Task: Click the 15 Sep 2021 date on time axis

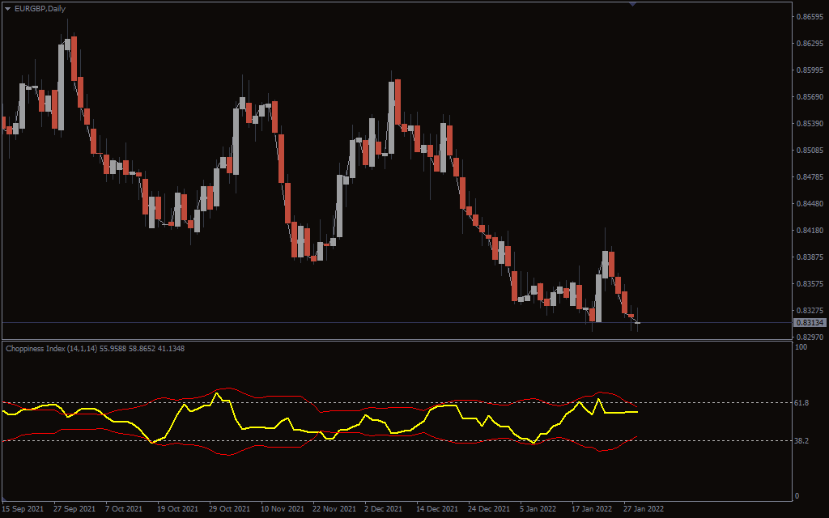Action: tap(23, 509)
